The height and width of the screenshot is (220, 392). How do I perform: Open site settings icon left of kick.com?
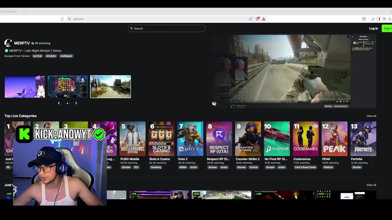pyautogui.click(x=70, y=19)
